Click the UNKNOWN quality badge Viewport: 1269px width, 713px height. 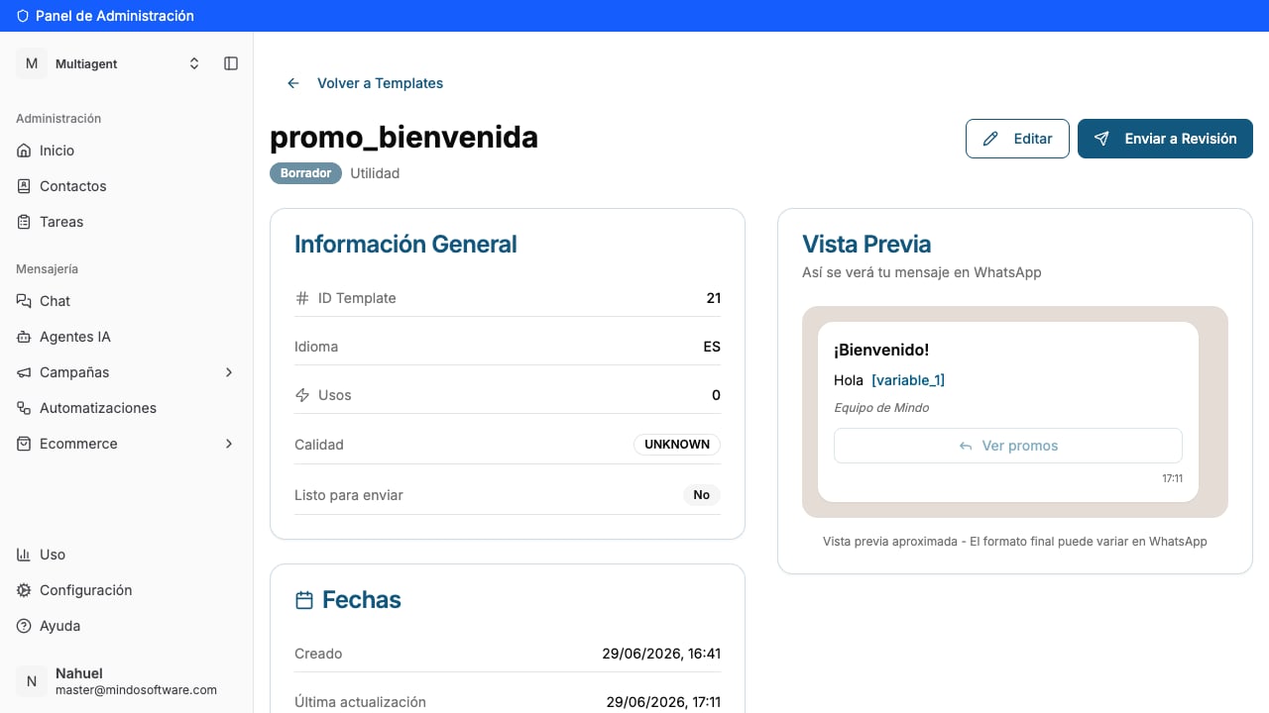coord(677,445)
